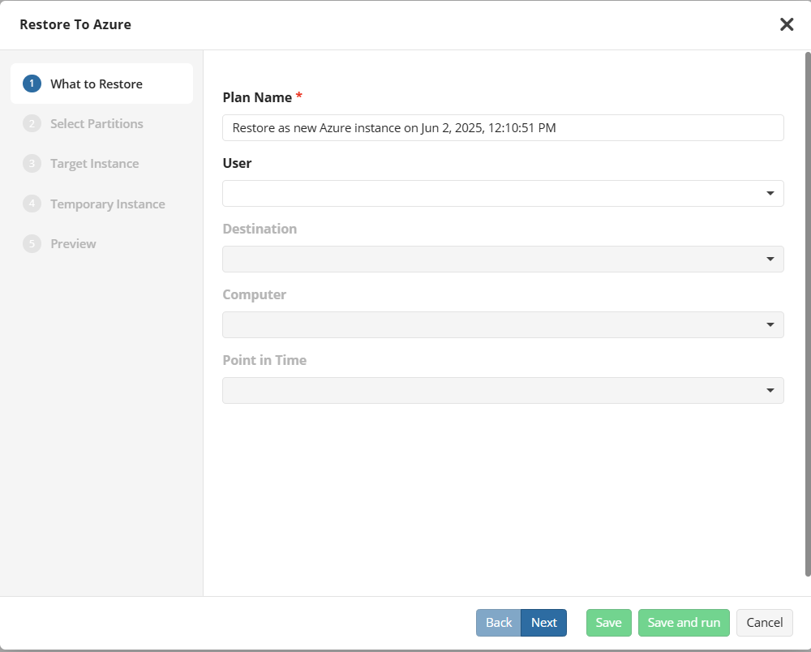
Task: Click the step 1 numbered circle icon
Action: pos(31,83)
